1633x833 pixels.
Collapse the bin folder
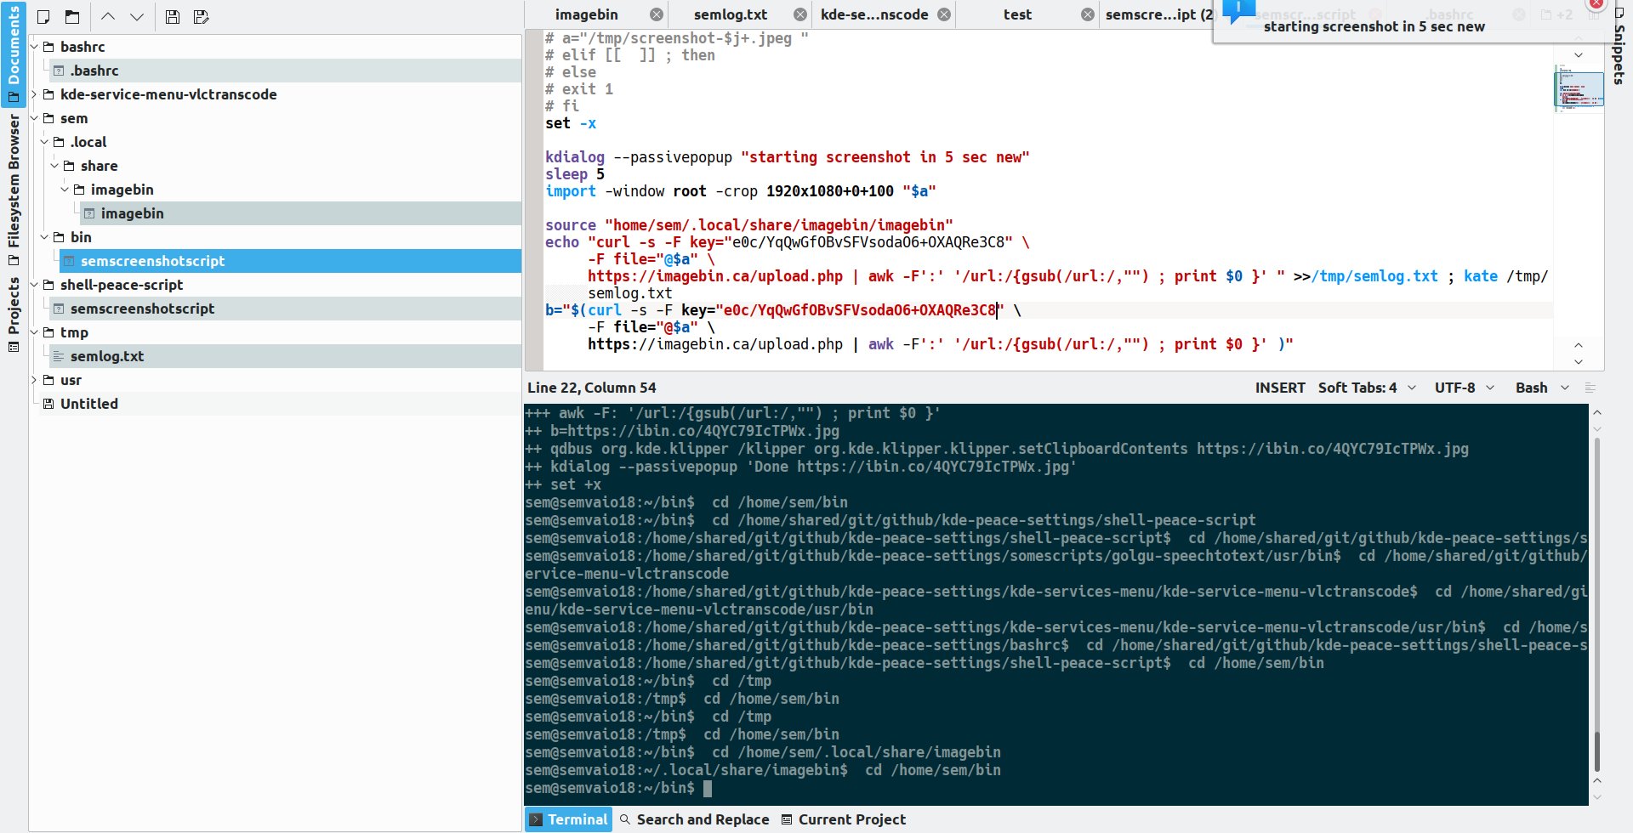tap(45, 237)
